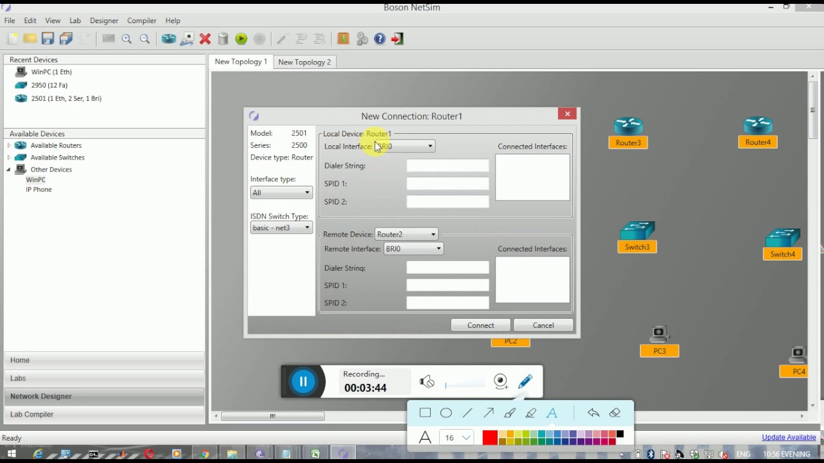Click the router device toolbar icon
Image resolution: width=824 pixels, height=463 pixels.
169,39
